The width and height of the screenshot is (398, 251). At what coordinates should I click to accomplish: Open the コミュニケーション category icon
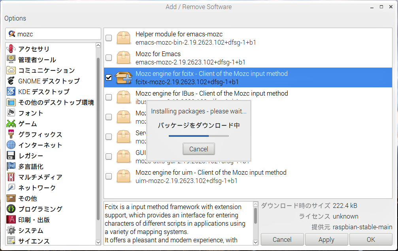coord(11,70)
